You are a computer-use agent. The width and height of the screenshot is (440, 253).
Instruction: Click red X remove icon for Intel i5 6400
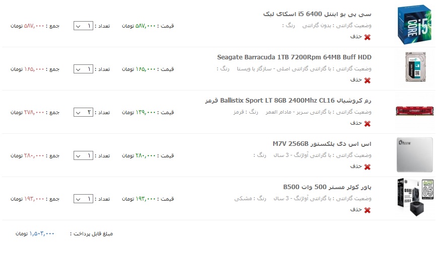click(x=367, y=37)
